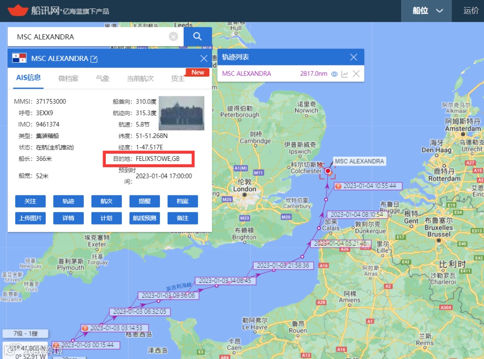Switch to the 微档案 tab

(x=68, y=78)
